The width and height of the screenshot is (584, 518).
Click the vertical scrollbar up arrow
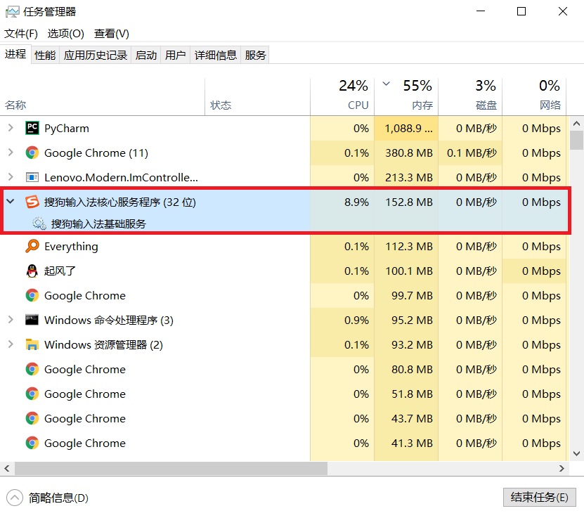pyautogui.click(x=576, y=123)
